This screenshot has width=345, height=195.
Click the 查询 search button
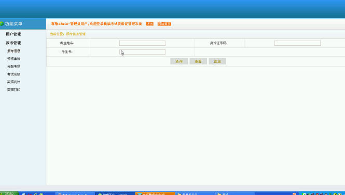(179, 61)
